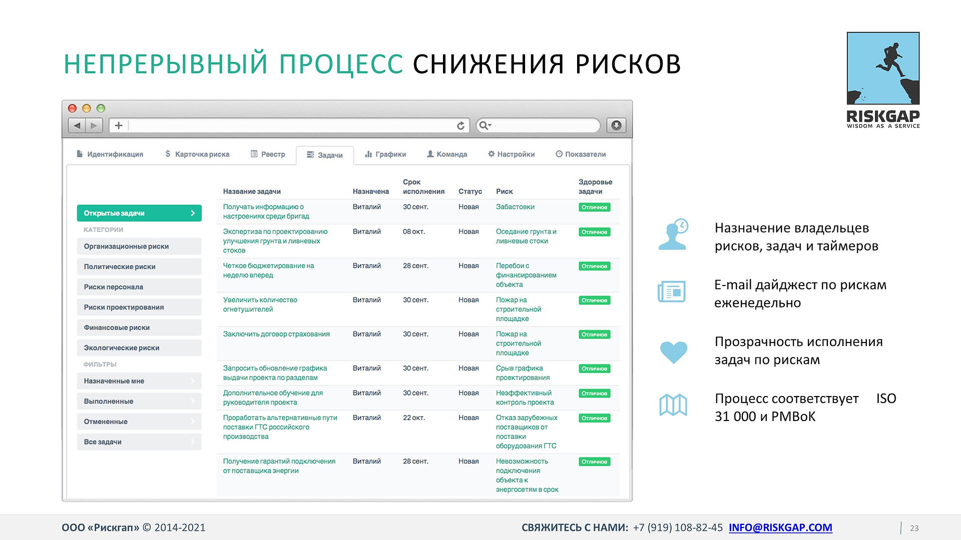The width and height of the screenshot is (961, 540).
Task: Open task Экспертиза по проектированию улучшения грунта
Action: tap(275, 241)
